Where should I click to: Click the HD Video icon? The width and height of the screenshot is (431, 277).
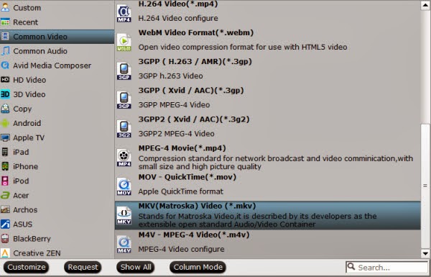5,80
